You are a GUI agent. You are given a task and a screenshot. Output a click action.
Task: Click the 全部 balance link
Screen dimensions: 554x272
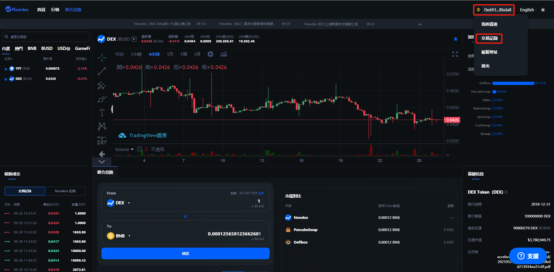(261, 193)
